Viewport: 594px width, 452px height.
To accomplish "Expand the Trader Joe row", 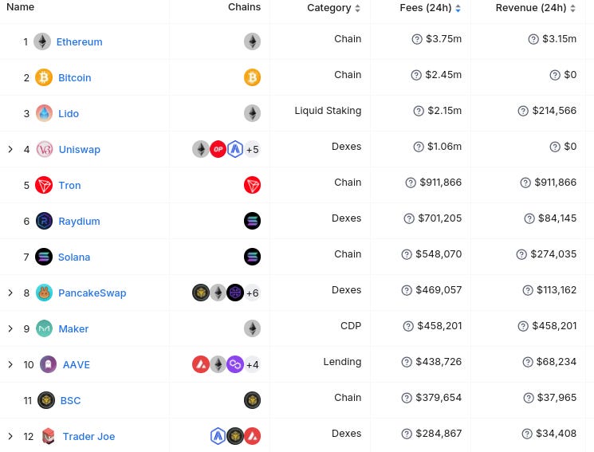I will pyautogui.click(x=10, y=436).
